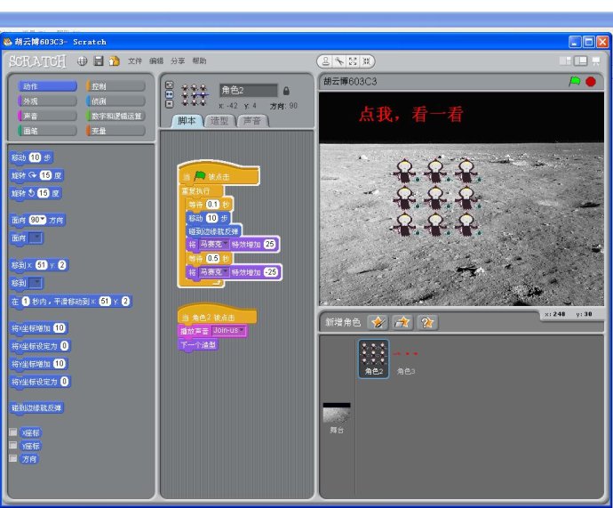Click the green flag to start
This screenshot has height=508, width=613.
click(x=574, y=82)
